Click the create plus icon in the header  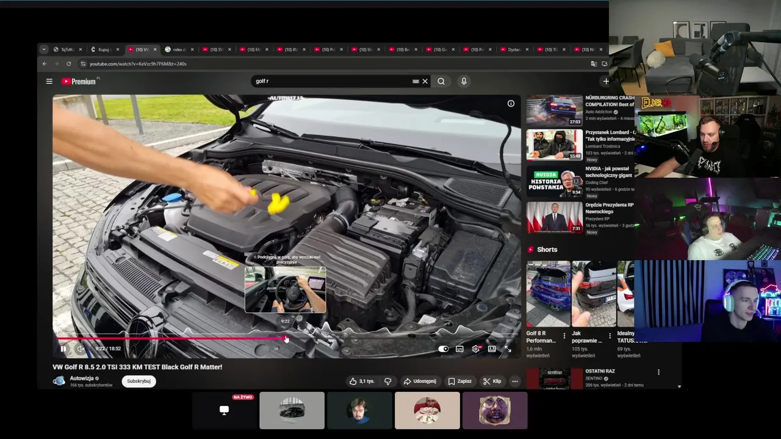click(x=606, y=81)
